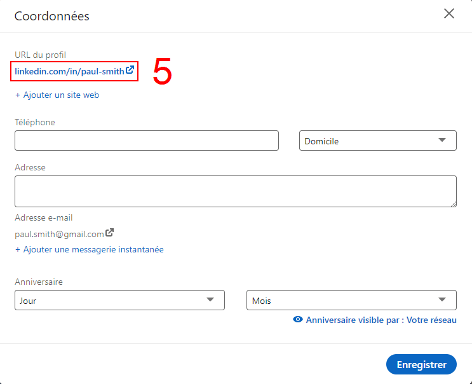Click the paul.smith@gmail.com email address
This screenshot has height=384, width=472.
(59, 234)
